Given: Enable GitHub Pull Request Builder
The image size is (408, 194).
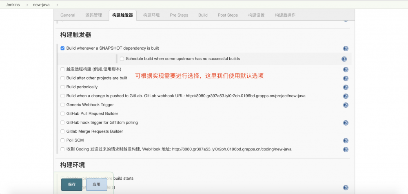Looking at the screenshot, I should (x=62, y=113).
